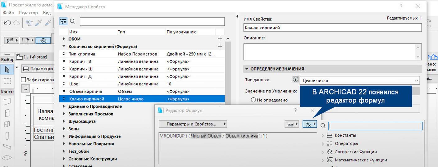Select the Объем кирпича property row

(142, 91)
